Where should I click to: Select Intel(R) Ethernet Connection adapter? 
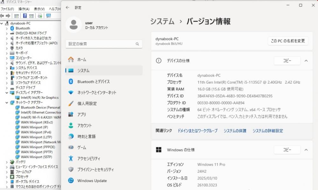[41, 112]
